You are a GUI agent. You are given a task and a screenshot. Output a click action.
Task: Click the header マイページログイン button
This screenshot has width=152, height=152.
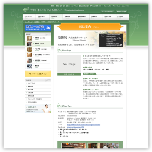[107, 12]
